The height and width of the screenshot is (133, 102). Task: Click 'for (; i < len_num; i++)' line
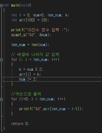click(x=35, y=60)
